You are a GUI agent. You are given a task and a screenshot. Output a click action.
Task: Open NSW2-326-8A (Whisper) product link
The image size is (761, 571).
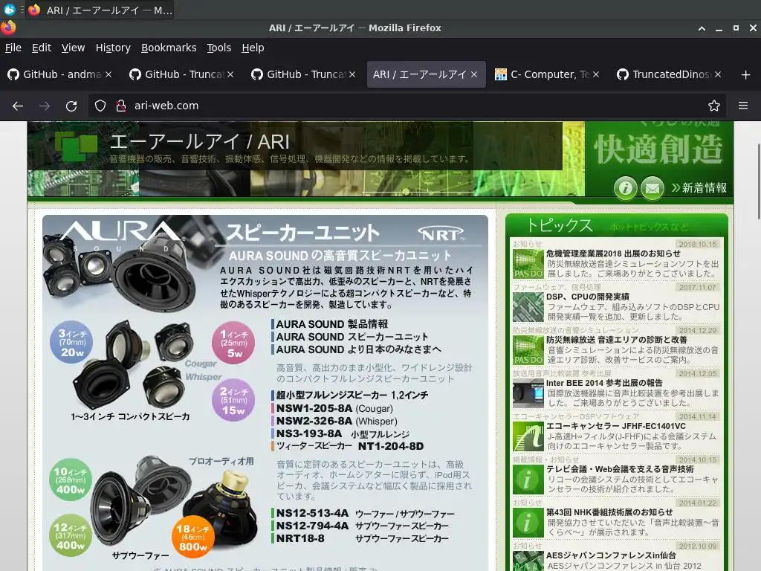[x=337, y=421]
